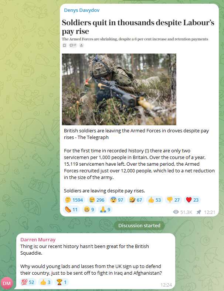
Task: Click the pinned icon next to 12:21
Action: [x=199, y=212]
